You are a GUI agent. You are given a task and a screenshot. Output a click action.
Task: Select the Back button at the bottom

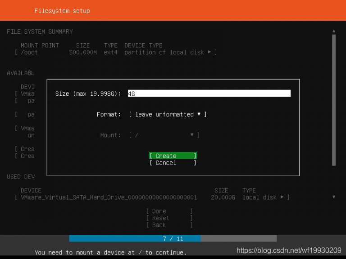[x=169, y=225]
